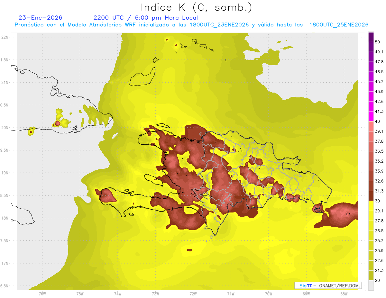
Task: Click the 71W longitude label
Action: [x=231, y=293]
